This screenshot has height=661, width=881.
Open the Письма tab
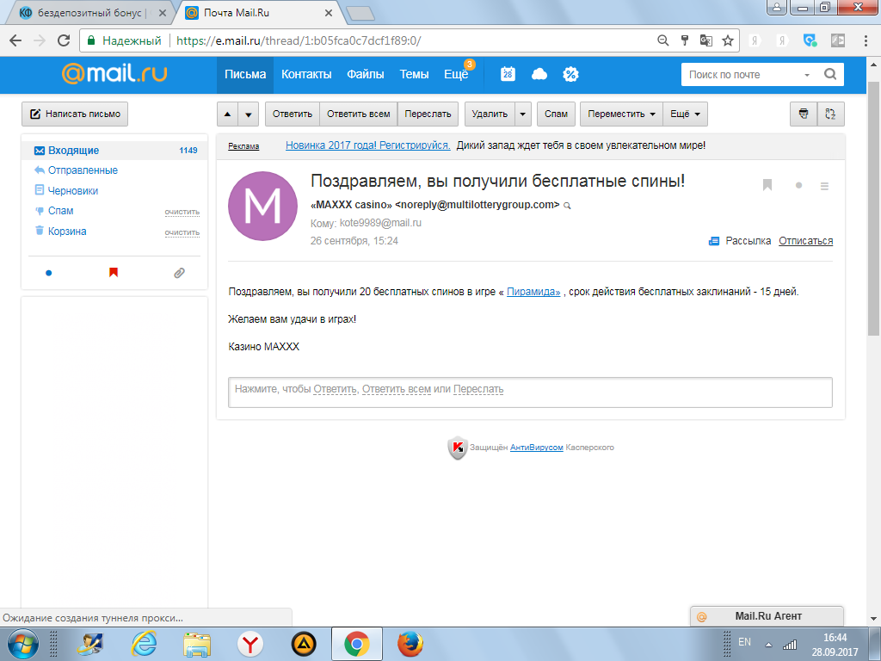pos(245,74)
